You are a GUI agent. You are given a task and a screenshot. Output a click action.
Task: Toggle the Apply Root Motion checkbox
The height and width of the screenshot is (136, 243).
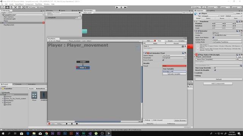point(213,37)
